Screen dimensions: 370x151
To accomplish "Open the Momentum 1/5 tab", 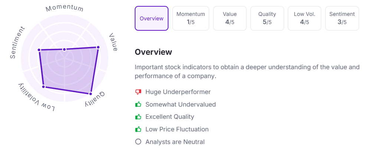I will tap(191, 18).
